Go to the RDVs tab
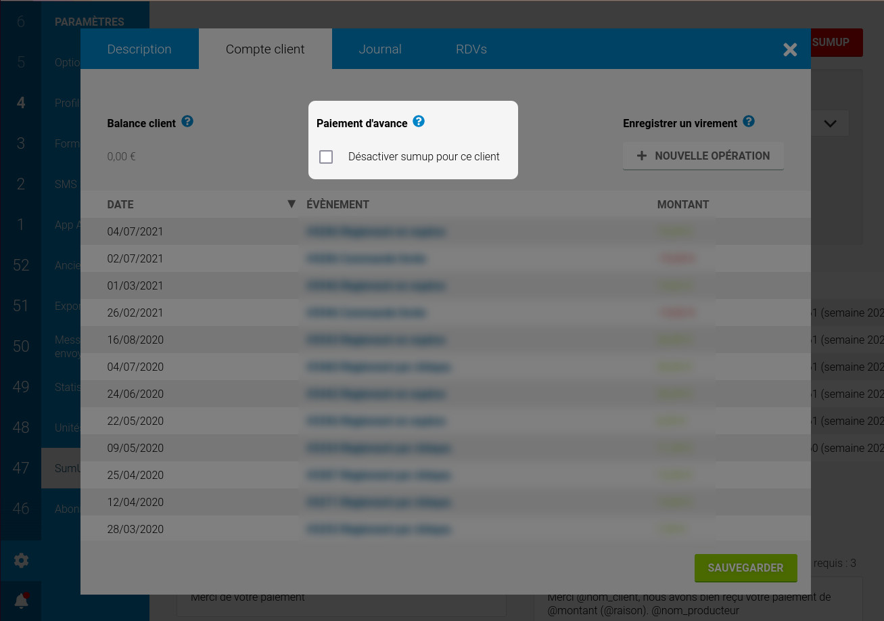The image size is (884, 621). [471, 49]
